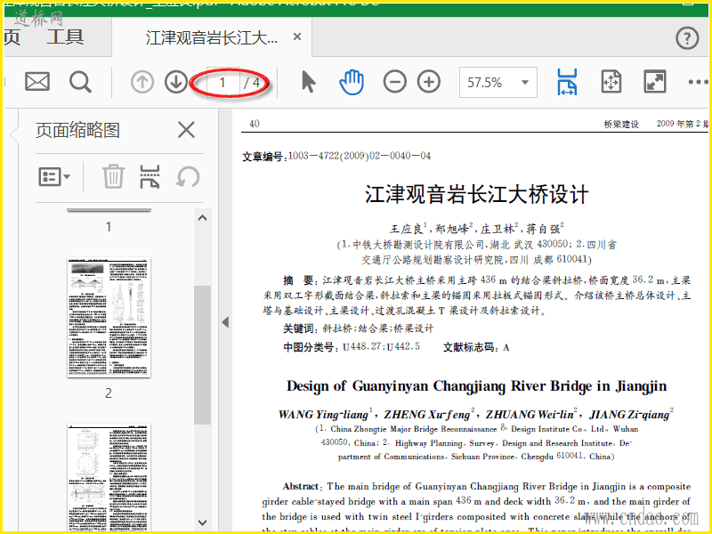Click the 关键词 line
Image resolution: width=712 pixels, height=534 pixels.
[359, 328]
